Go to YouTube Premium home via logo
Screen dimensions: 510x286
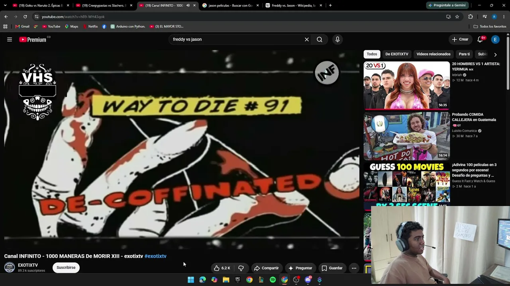click(x=33, y=39)
